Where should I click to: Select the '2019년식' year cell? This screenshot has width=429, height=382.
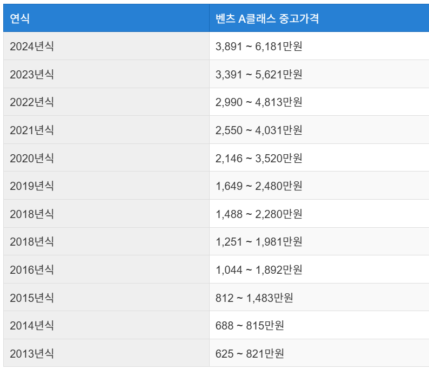106,186
